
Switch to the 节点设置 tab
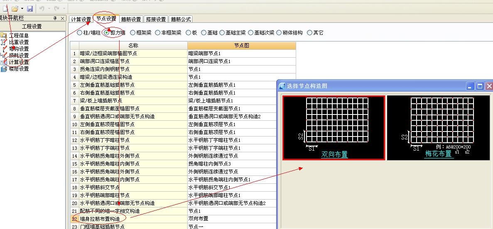[x=106, y=19]
